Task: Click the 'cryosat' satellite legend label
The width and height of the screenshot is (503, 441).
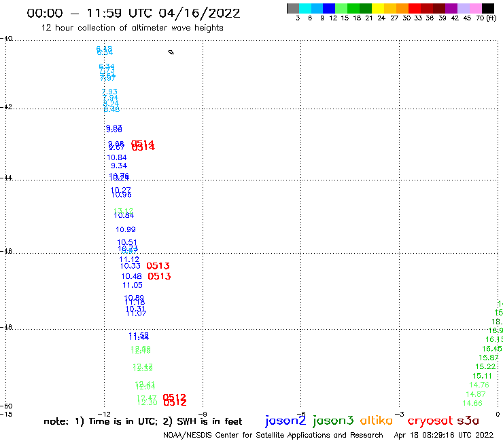Action: click(430, 421)
